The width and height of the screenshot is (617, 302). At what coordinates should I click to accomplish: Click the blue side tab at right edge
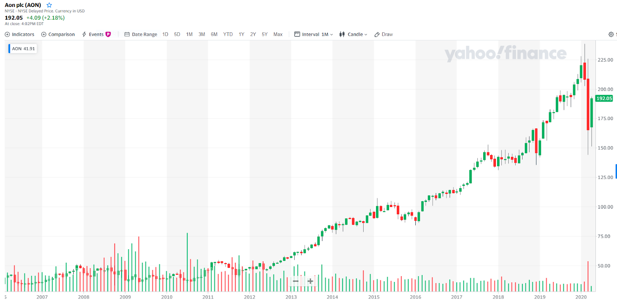[616, 171]
